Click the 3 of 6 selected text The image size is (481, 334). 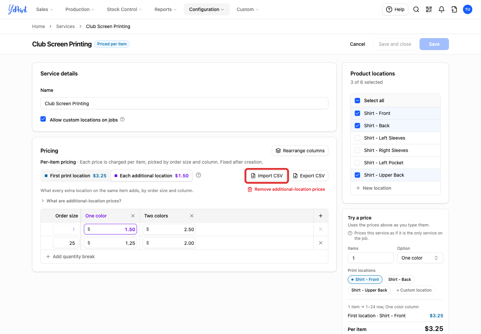[x=366, y=82]
